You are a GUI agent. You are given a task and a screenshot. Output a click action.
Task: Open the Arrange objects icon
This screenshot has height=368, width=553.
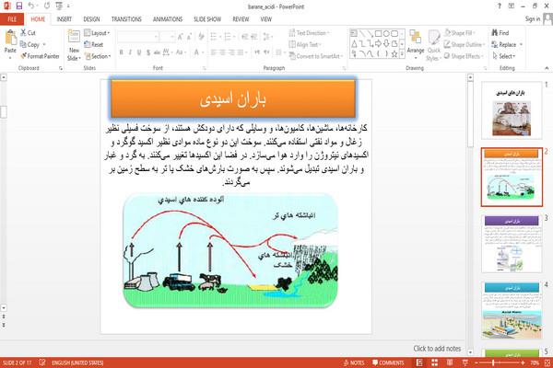(415, 38)
